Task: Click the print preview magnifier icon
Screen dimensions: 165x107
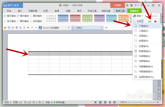Action: (x=24, y=28)
